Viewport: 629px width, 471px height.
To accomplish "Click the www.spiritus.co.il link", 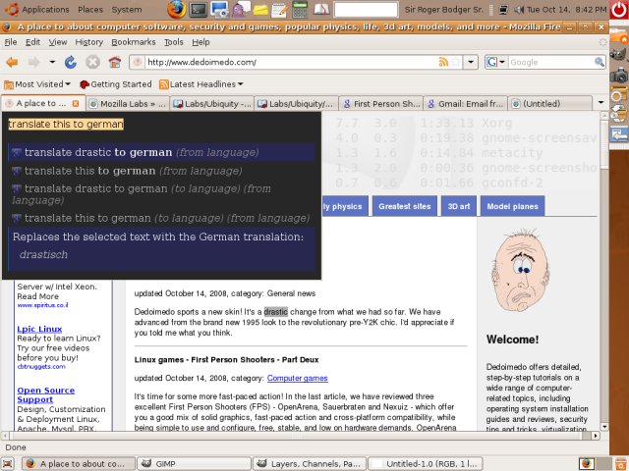I will tap(42, 305).
